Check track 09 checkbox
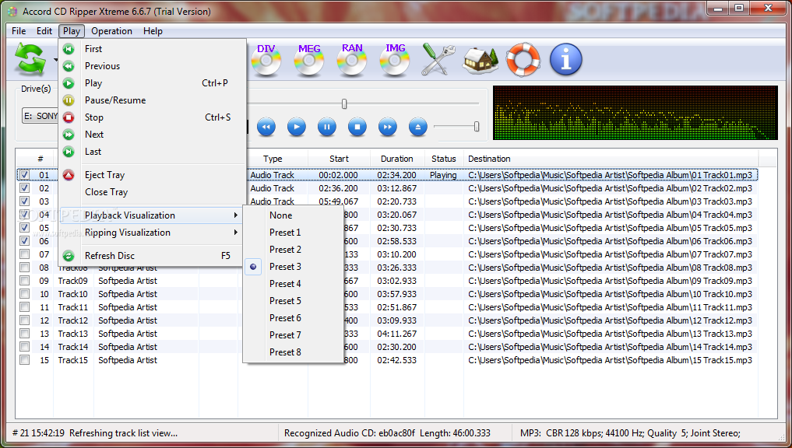This screenshot has width=792, height=448. (24, 280)
